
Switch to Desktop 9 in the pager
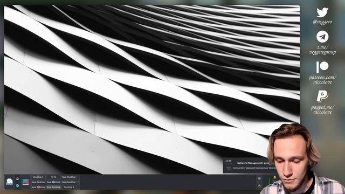(x=68, y=187)
